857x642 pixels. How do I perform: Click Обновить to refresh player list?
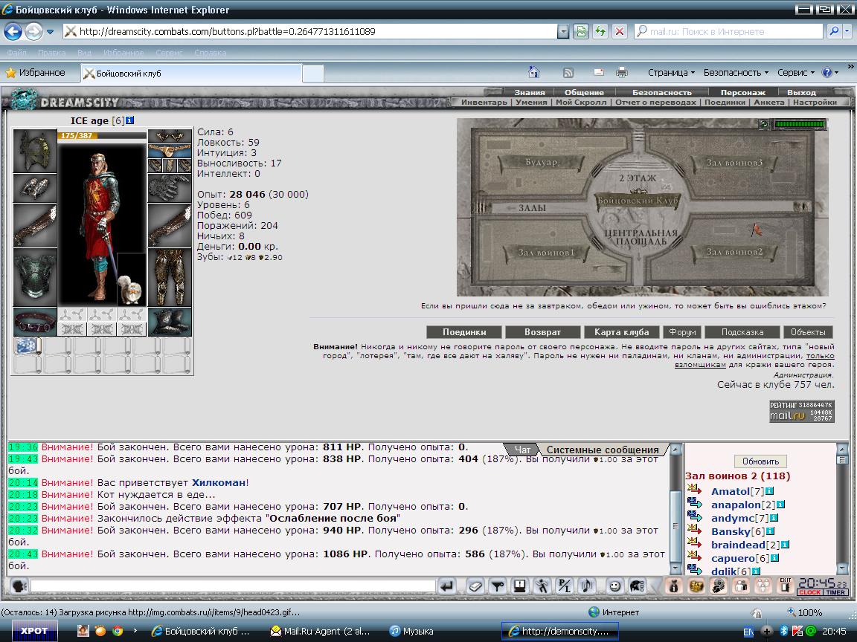(760, 461)
